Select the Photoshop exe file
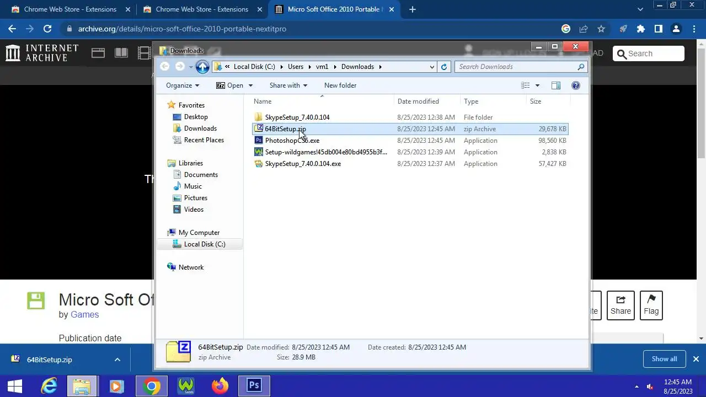 292,141
